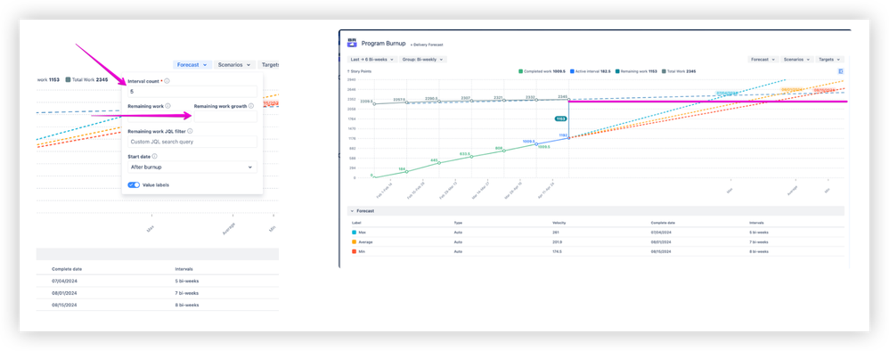Viewport: 889px width, 351px height.
Task: Click the Start date info icon
Action: (155, 156)
